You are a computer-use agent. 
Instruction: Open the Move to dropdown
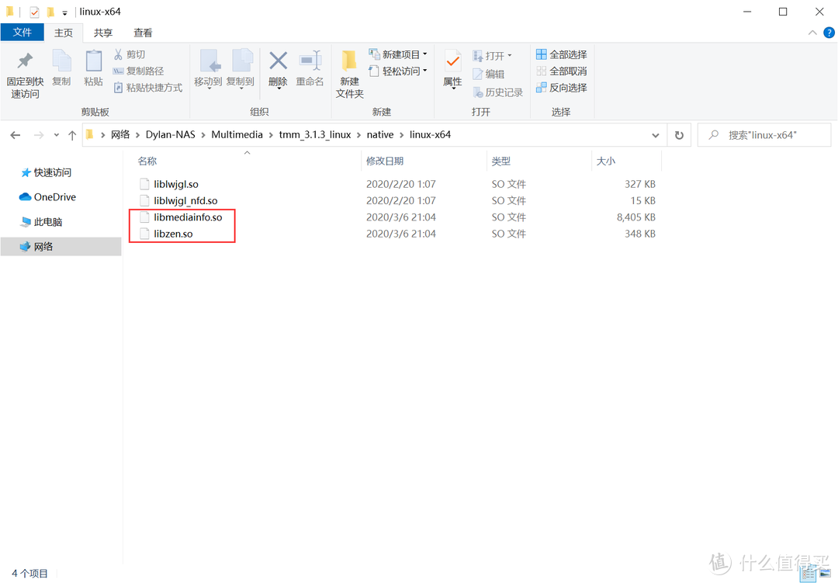209,88
